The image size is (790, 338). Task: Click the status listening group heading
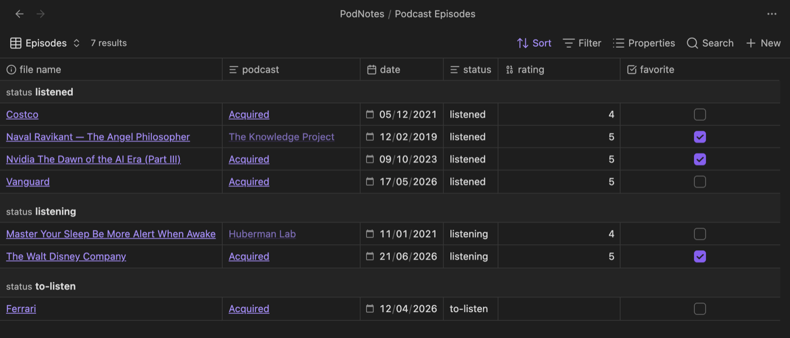click(41, 211)
